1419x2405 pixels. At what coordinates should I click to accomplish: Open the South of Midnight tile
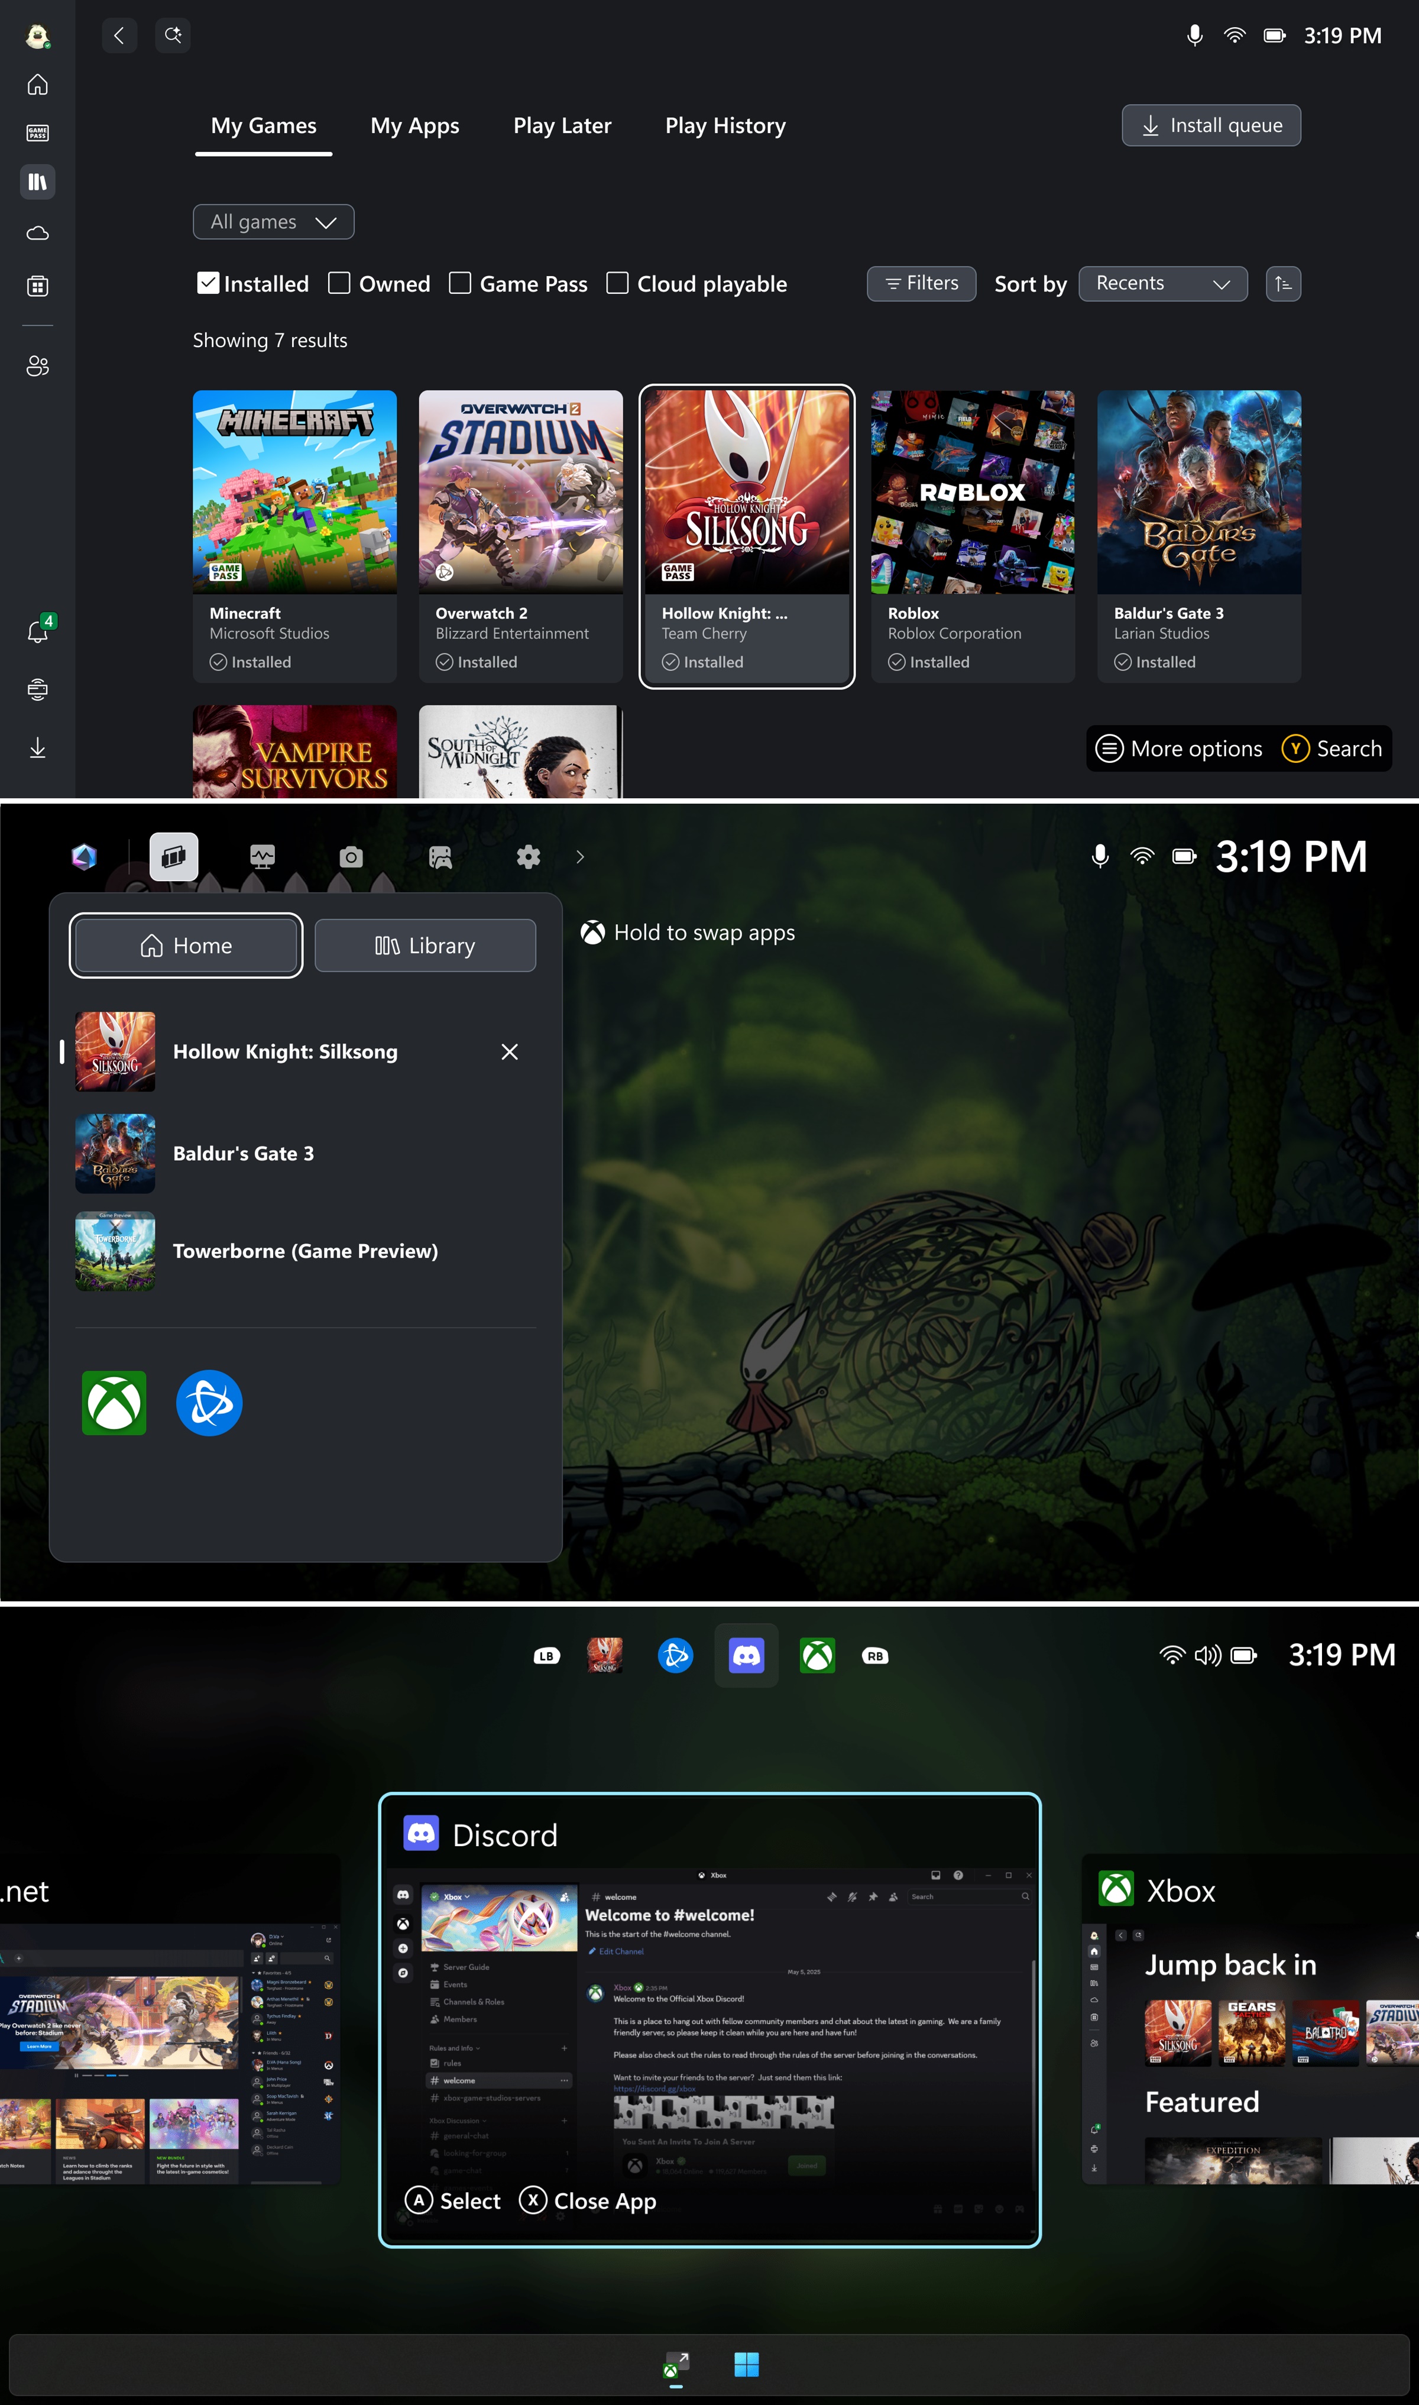click(x=520, y=752)
